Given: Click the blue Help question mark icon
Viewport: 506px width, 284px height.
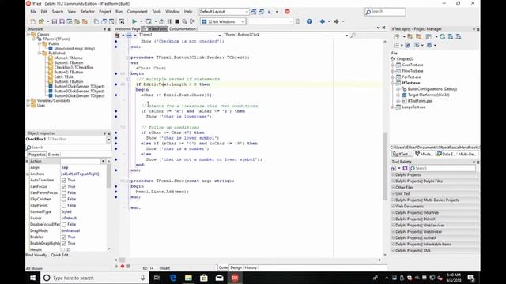Looking at the screenshot, I should pyautogui.click(x=309, y=21).
